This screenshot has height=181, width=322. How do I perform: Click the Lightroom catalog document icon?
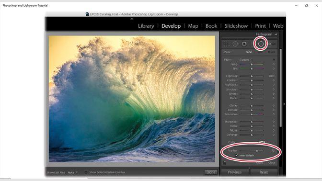pos(87,14)
